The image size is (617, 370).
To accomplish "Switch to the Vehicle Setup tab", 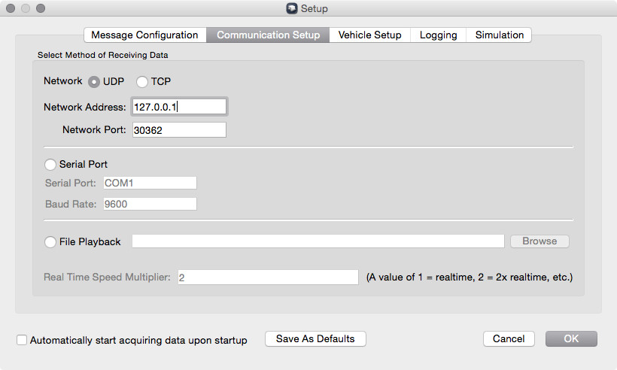I will coord(369,35).
